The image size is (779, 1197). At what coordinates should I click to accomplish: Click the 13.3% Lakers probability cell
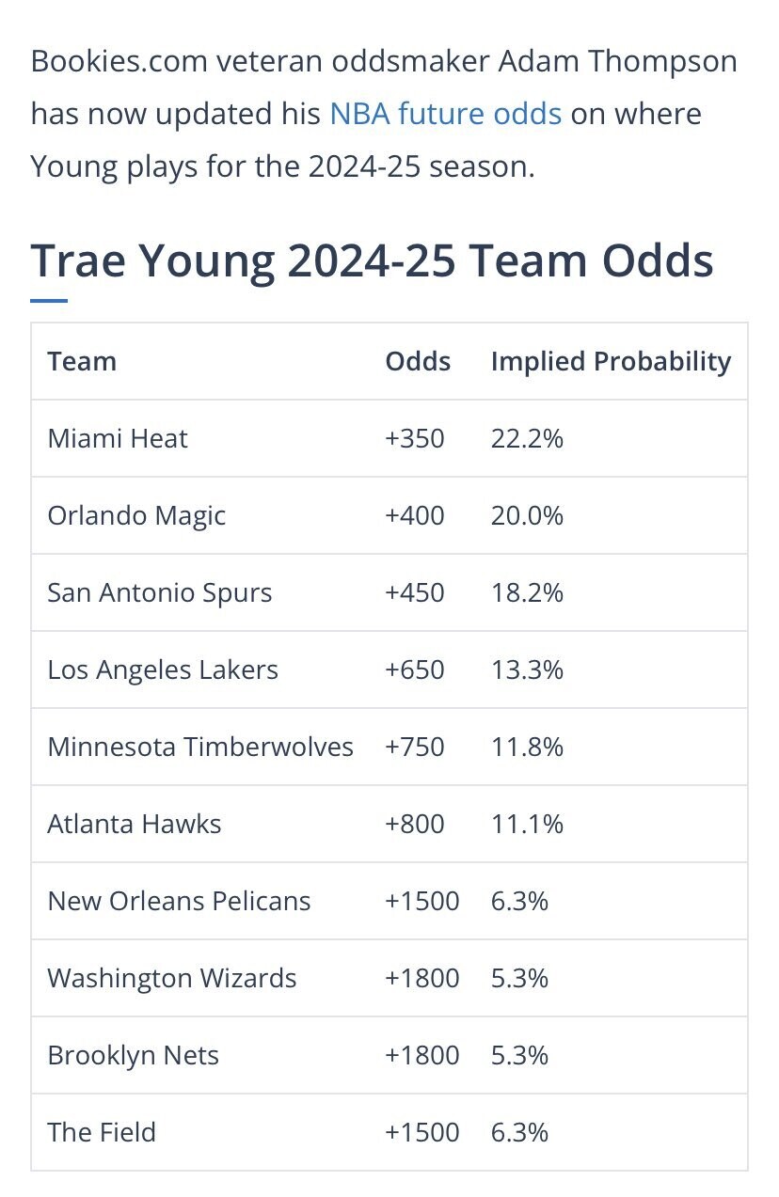pyautogui.click(x=527, y=670)
